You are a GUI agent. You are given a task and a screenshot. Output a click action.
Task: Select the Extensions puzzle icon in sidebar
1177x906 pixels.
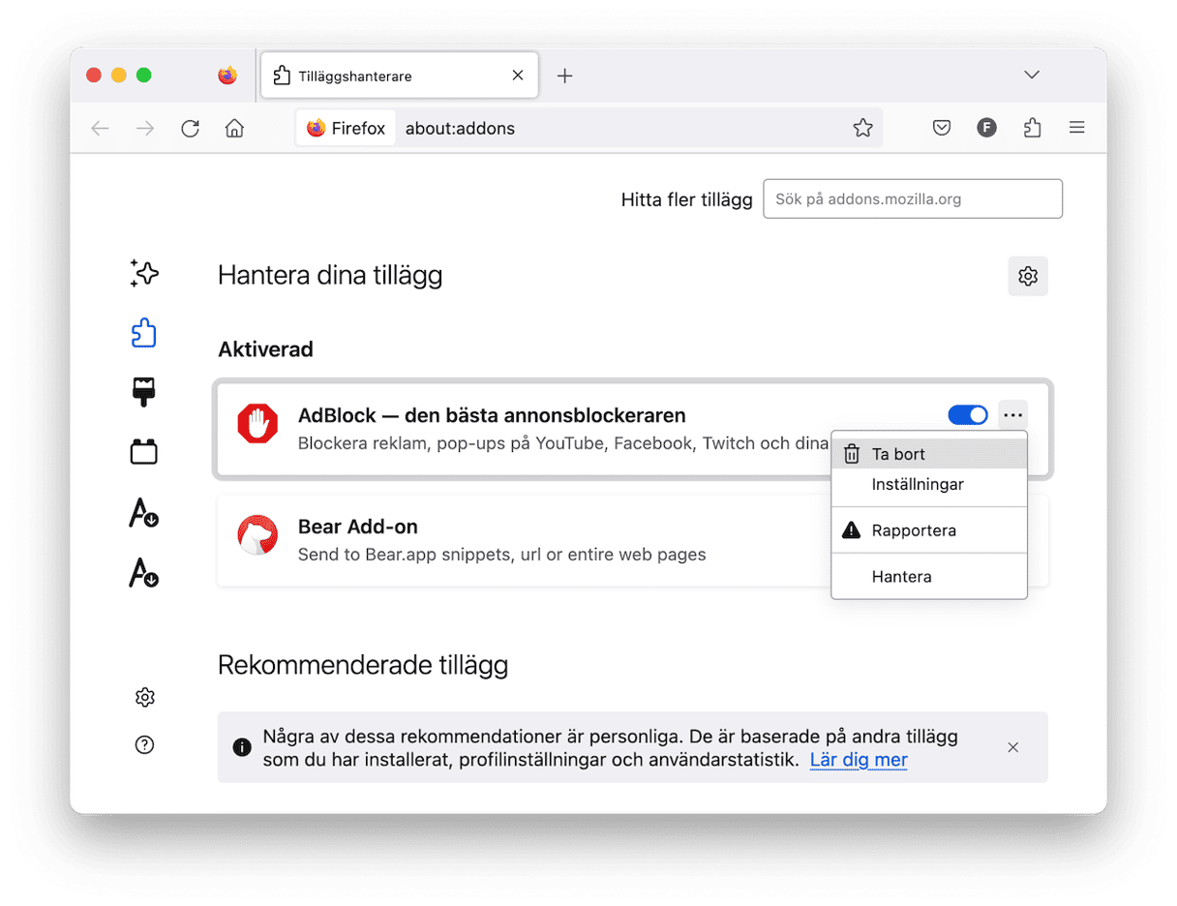144,333
